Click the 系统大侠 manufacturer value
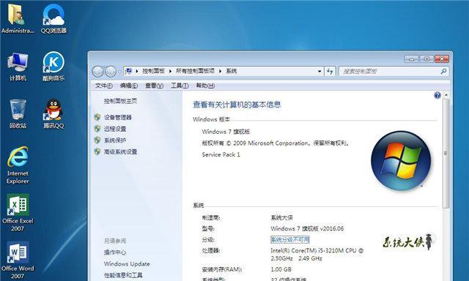The image size is (469, 281). click(281, 217)
